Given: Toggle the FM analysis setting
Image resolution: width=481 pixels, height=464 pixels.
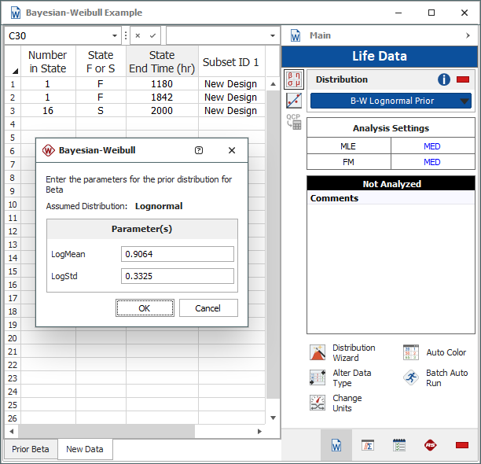Looking at the screenshot, I should pyautogui.click(x=348, y=162).
